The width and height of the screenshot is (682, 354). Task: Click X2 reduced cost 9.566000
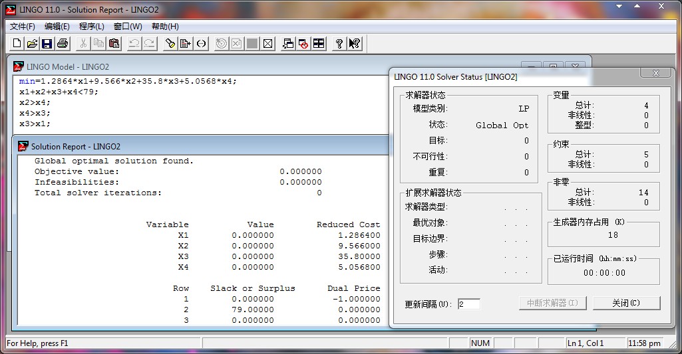(359, 246)
